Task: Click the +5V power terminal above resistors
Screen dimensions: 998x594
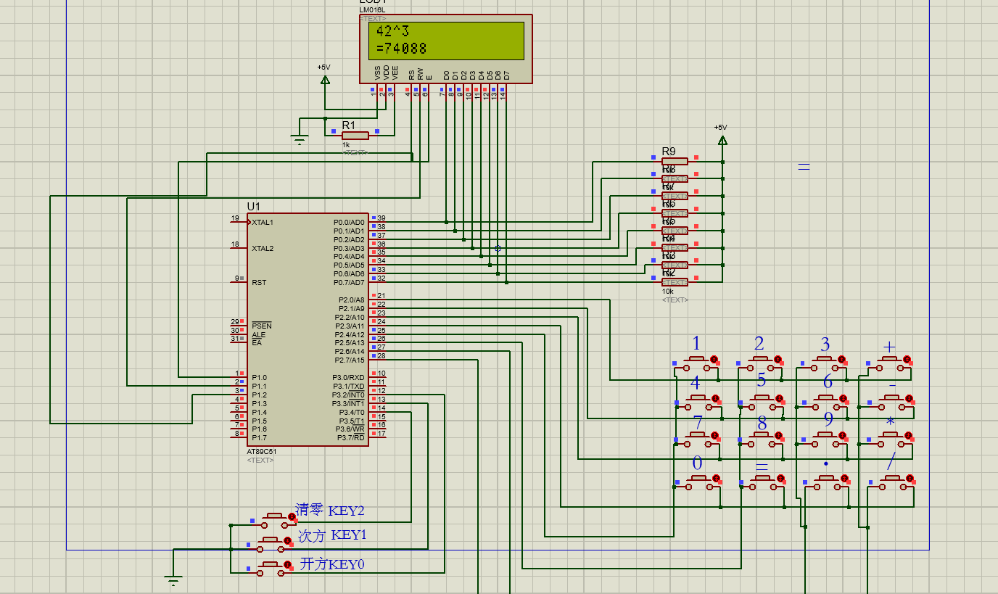Action: click(x=722, y=139)
